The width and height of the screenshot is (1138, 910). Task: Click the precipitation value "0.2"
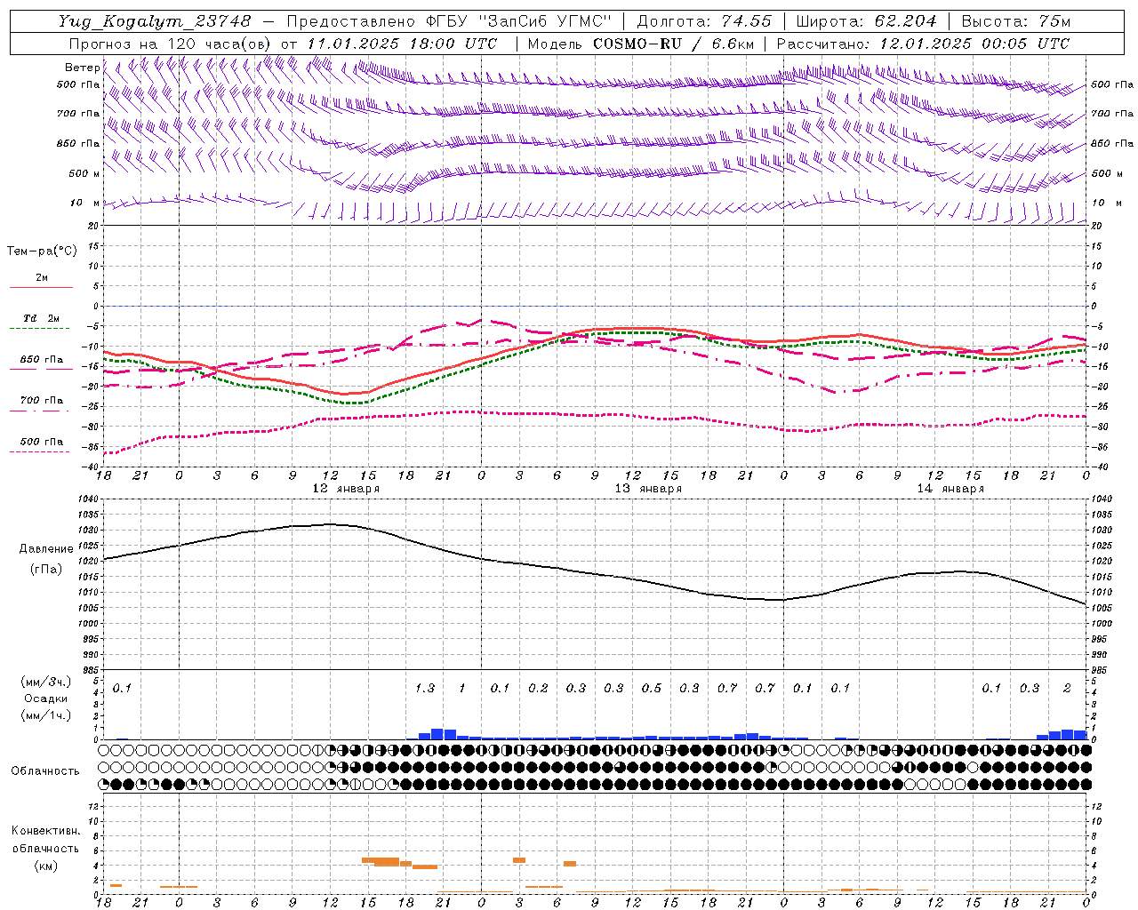tap(538, 689)
